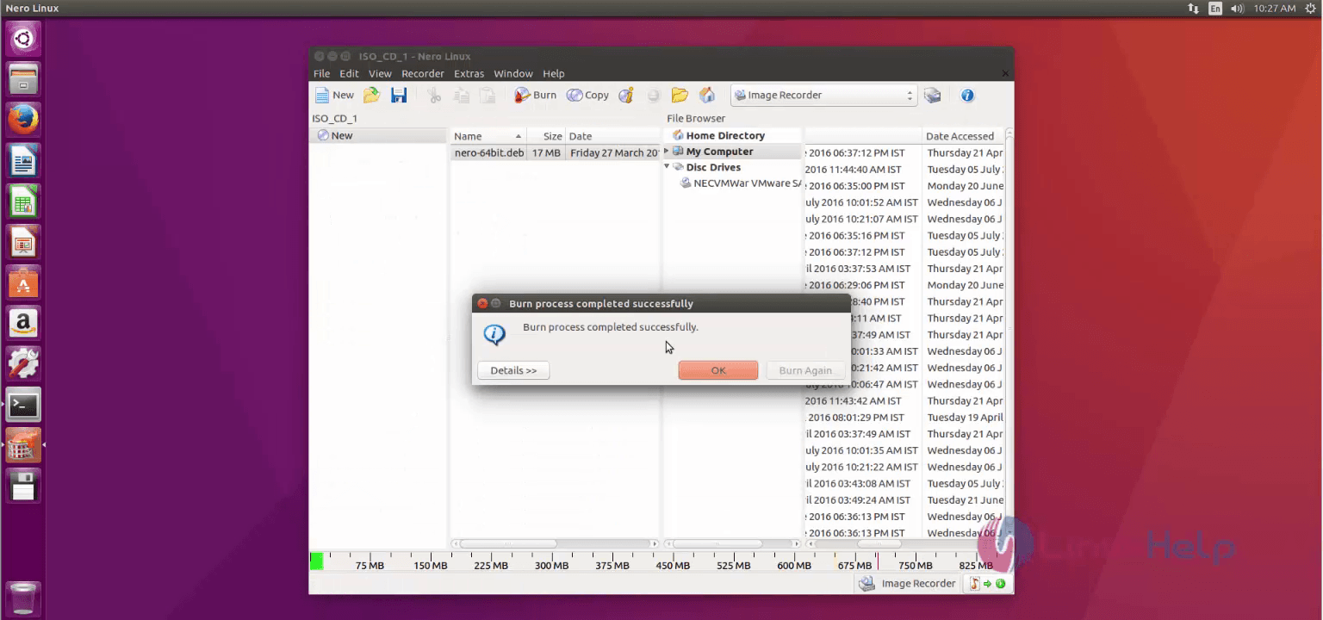This screenshot has height=620, width=1323.
Task: Click the Copy disc toolbar button
Action: click(x=587, y=96)
